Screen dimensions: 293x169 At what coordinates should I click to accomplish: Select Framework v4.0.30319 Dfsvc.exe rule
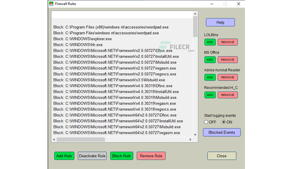113,86
